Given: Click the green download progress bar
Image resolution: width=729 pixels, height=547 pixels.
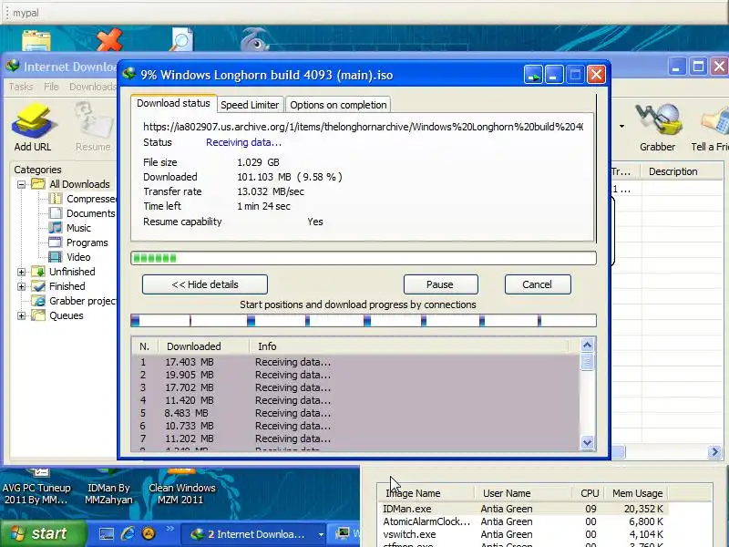Looking at the screenshot, I should (364, 258).
